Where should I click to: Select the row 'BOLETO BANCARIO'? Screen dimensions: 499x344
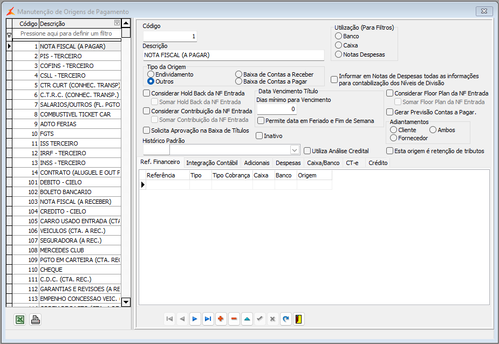tap(67, 192)
